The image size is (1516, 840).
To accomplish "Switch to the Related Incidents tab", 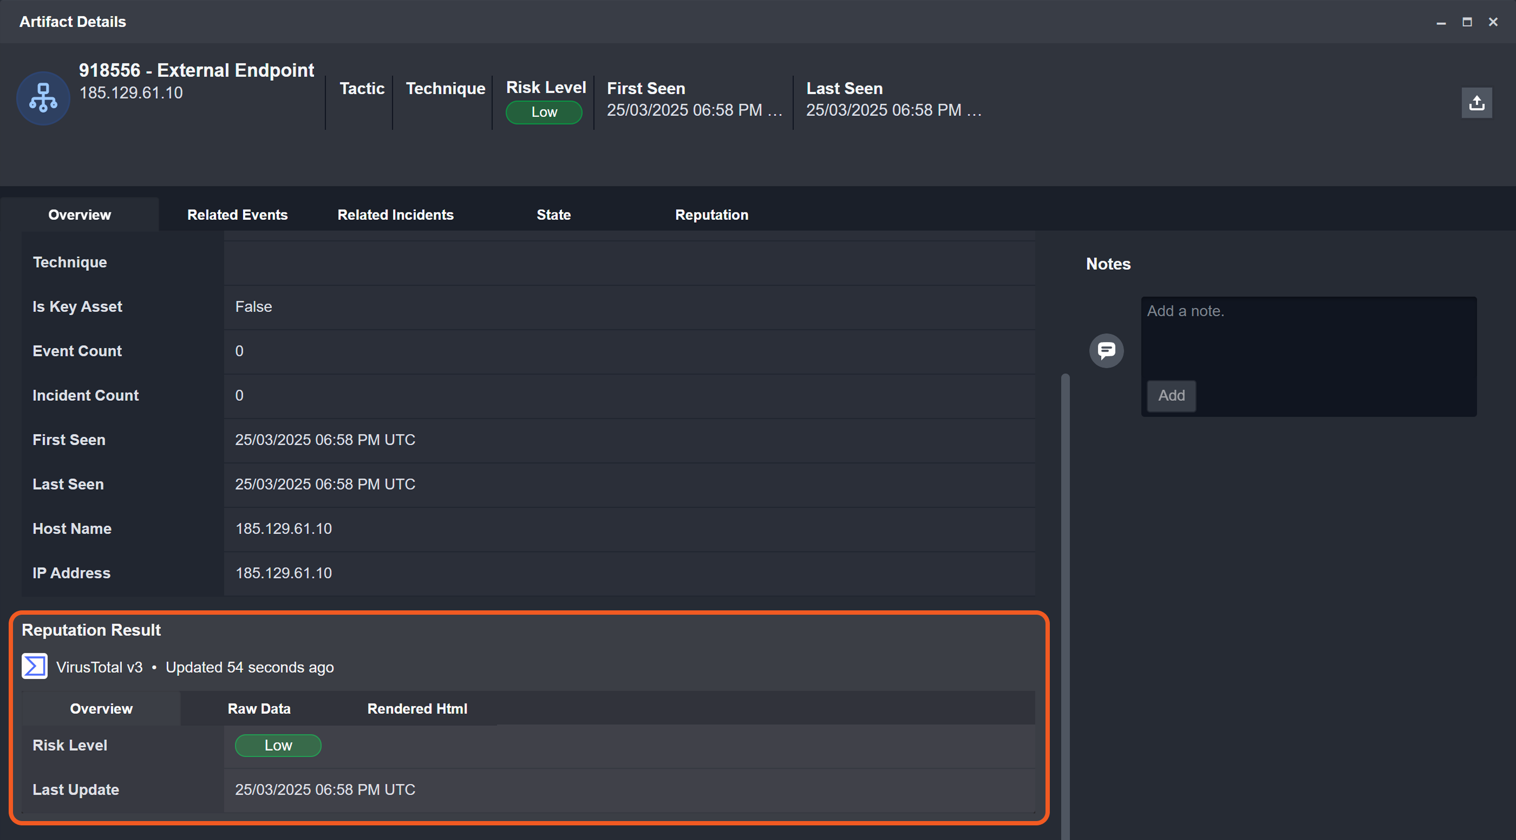I will coord(395,215).
